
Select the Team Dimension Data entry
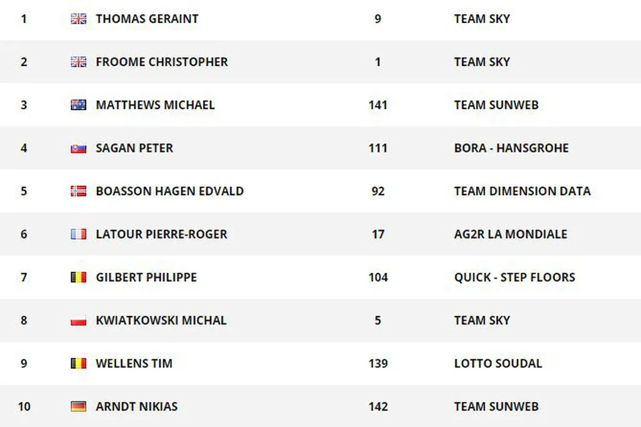[522, 191]
